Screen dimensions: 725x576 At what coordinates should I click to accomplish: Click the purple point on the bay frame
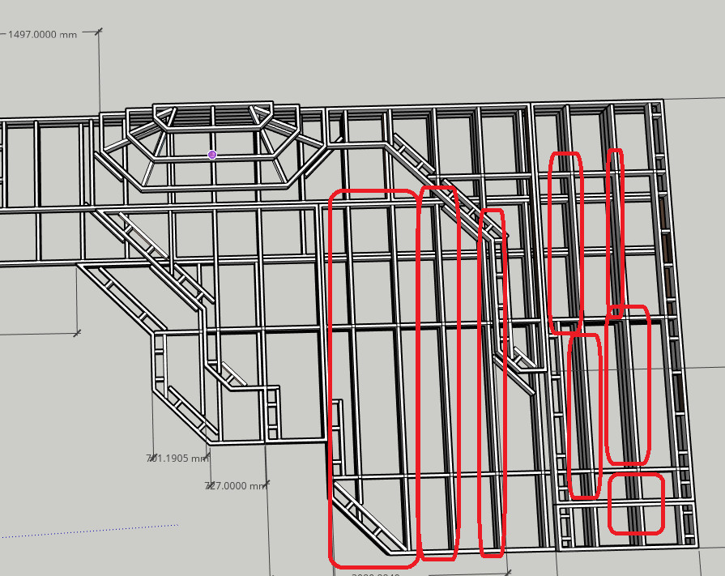(212, 155)
